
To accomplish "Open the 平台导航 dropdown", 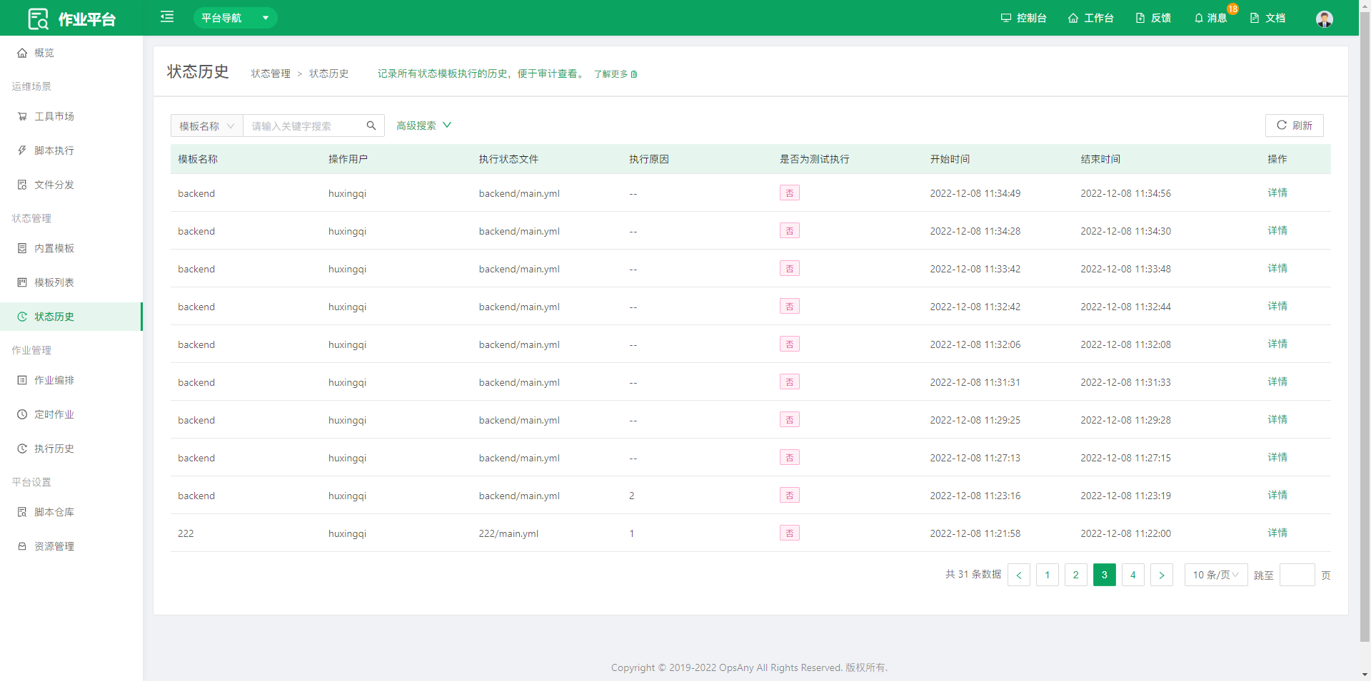I will point(235,18).
